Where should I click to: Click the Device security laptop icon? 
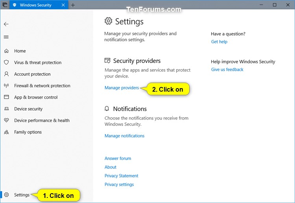[6, 109]
